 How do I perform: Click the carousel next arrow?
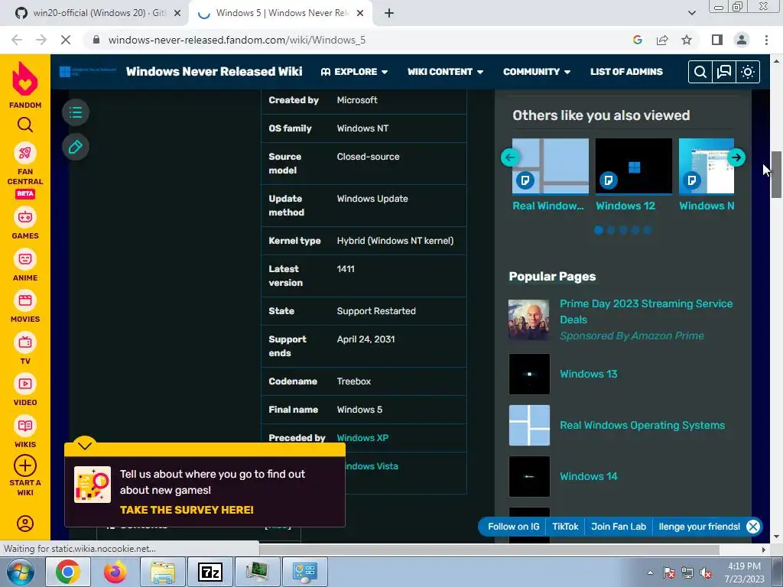pyautogui.click(x=736, y=157)
